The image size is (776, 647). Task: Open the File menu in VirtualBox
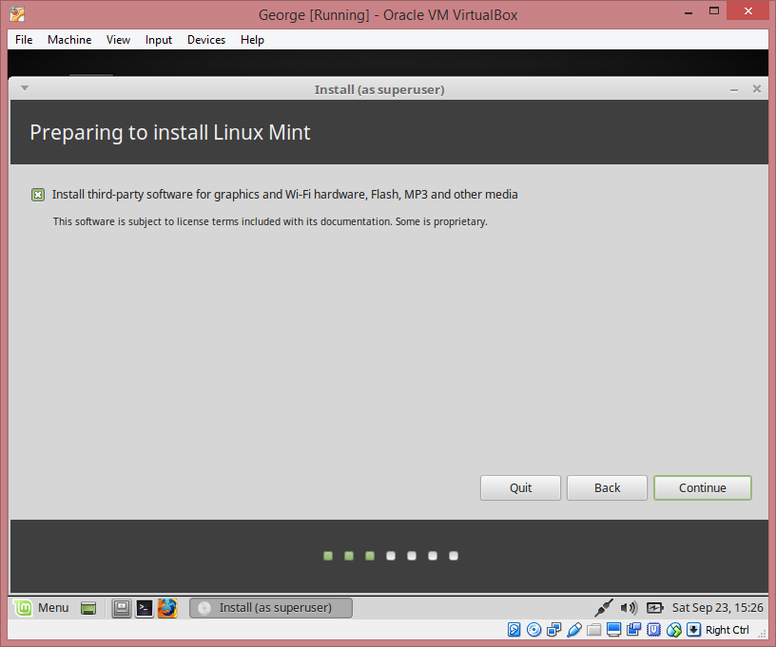click(x=24, y=40)
